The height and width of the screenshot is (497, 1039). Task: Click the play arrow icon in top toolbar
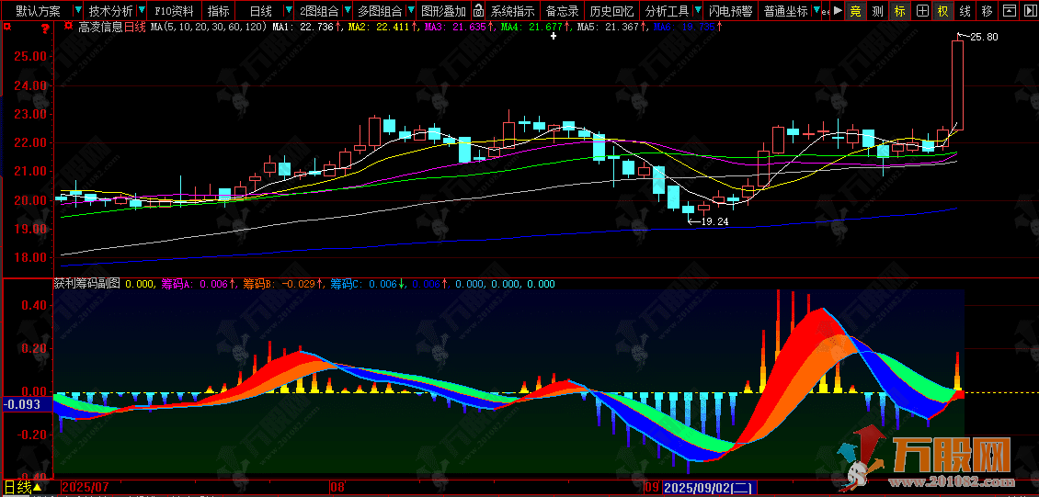(837, 11)
